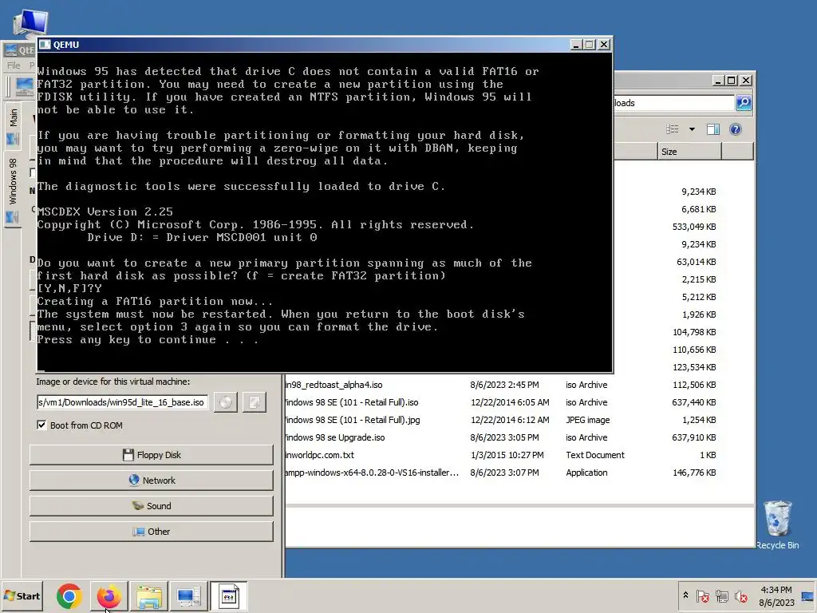Click date 12/22/2014 6:05 AM cell
817x613 pixels.
click(510, 402)
